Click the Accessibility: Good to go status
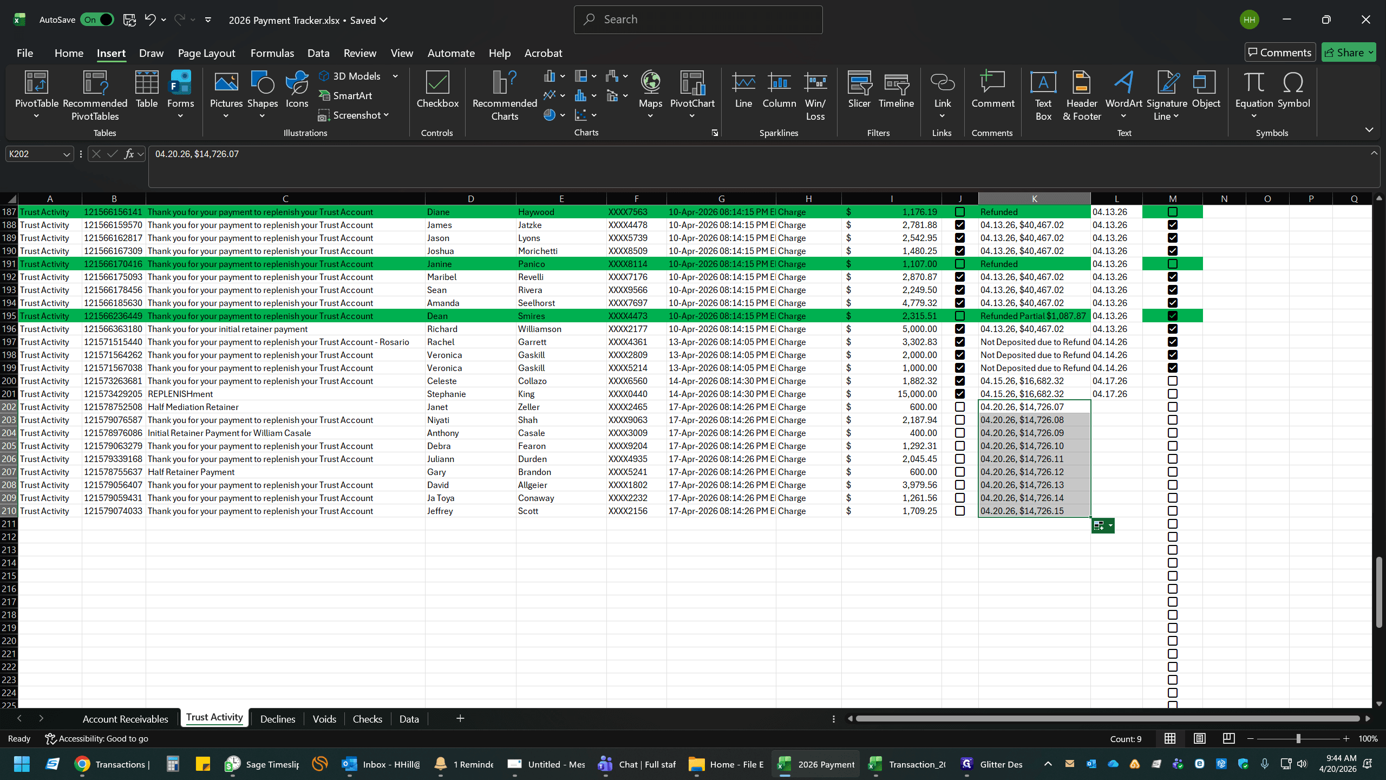 (x=96, y=738)
